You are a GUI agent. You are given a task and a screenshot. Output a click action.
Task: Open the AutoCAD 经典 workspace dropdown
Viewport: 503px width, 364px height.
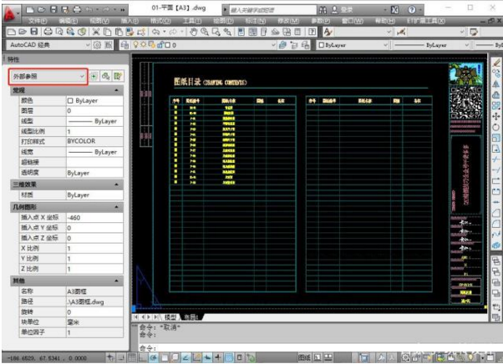click(x=48, y=45)
